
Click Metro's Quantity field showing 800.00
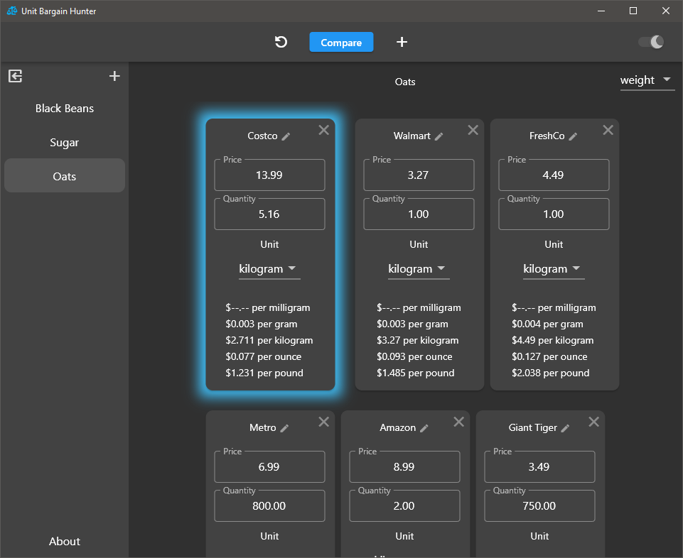click(269, 505)
